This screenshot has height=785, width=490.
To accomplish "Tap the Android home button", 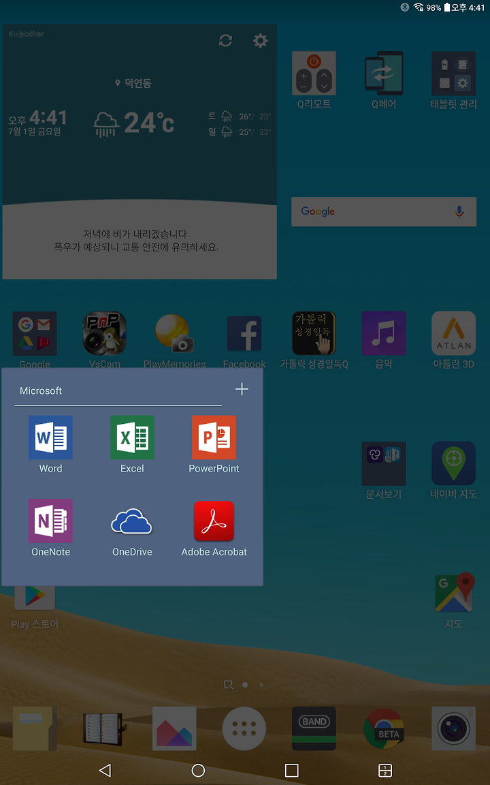I will point(198,770).
